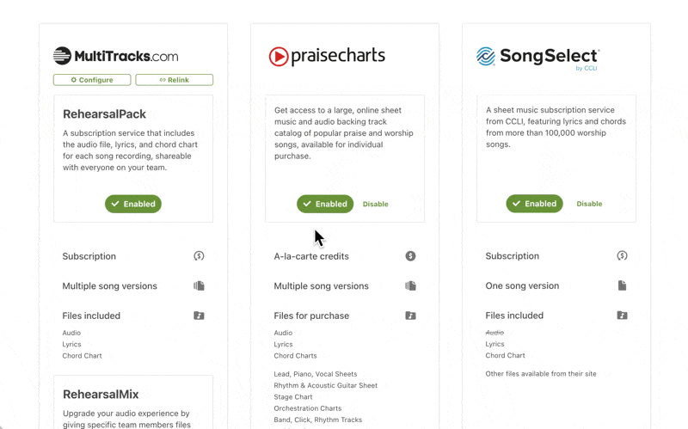Click the MultiTracks.com logo
This screenshot has width=688, height=429.
[x=115, y=56]
